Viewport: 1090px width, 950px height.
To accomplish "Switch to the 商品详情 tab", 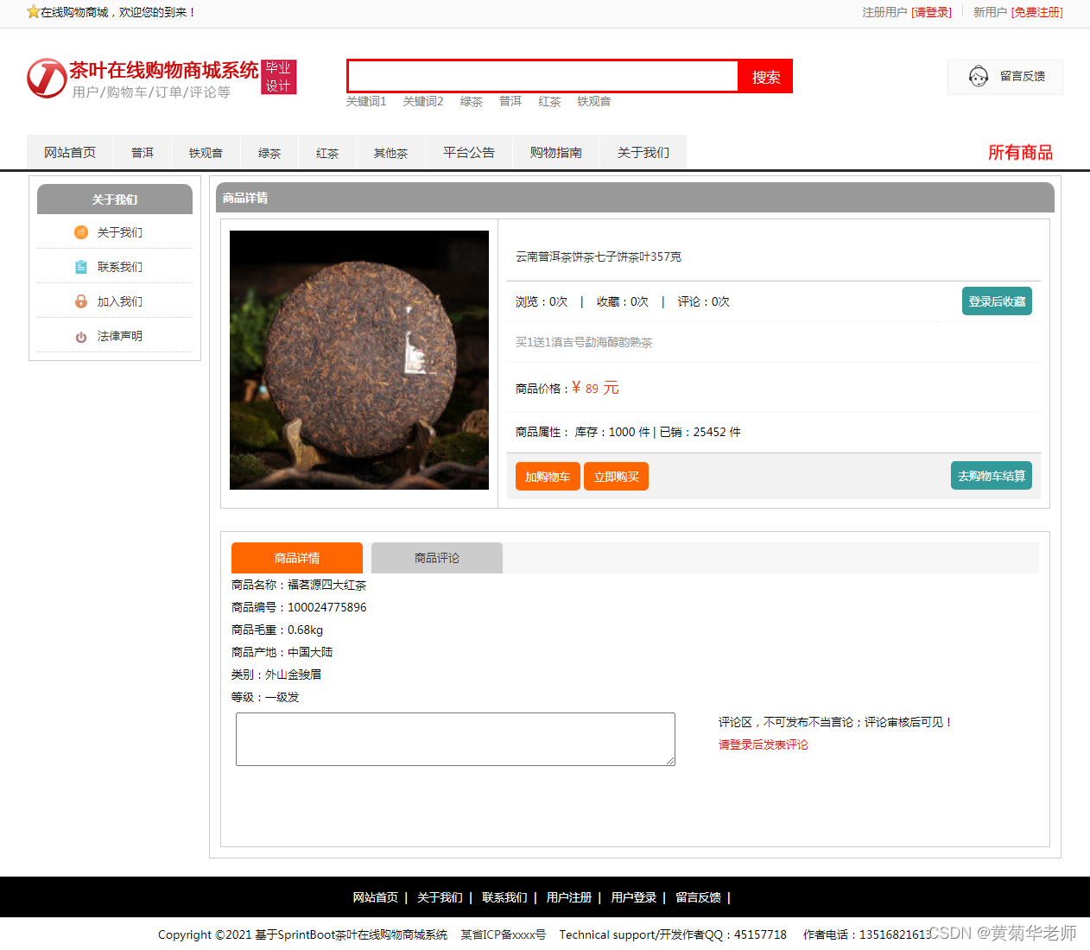I will [x=297, y=558].
